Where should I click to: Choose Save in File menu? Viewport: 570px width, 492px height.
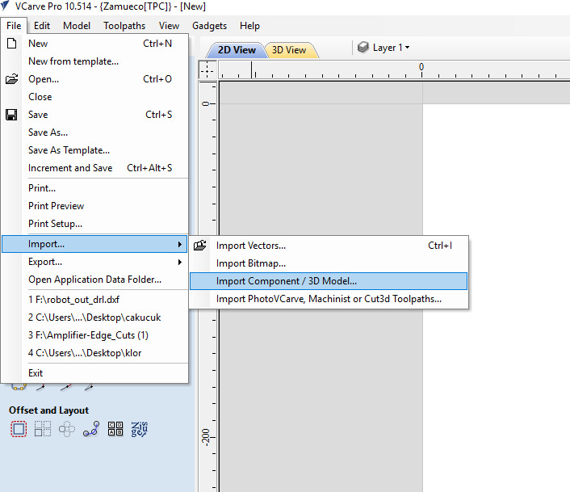pos(94,115)
